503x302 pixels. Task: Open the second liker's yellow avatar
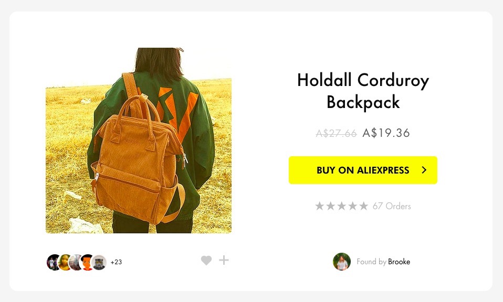point(65,262)
